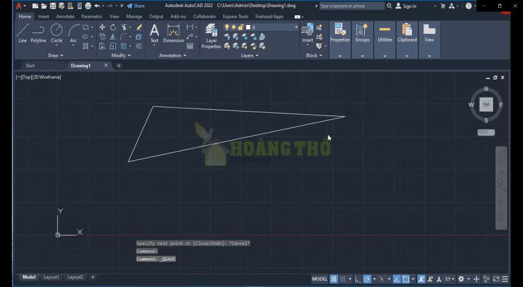Click the TOP face of ViewCube
This screenshot has height=287, width=523.
pyautogui.click(x=486, y=105)
